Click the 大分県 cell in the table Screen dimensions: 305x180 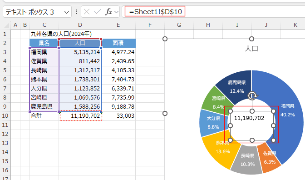click(x=44, y=89)
